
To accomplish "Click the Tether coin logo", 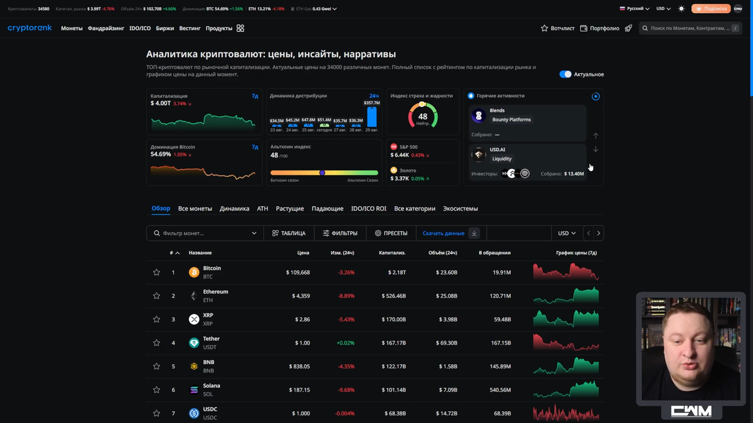I will click(x=194, y=343).
